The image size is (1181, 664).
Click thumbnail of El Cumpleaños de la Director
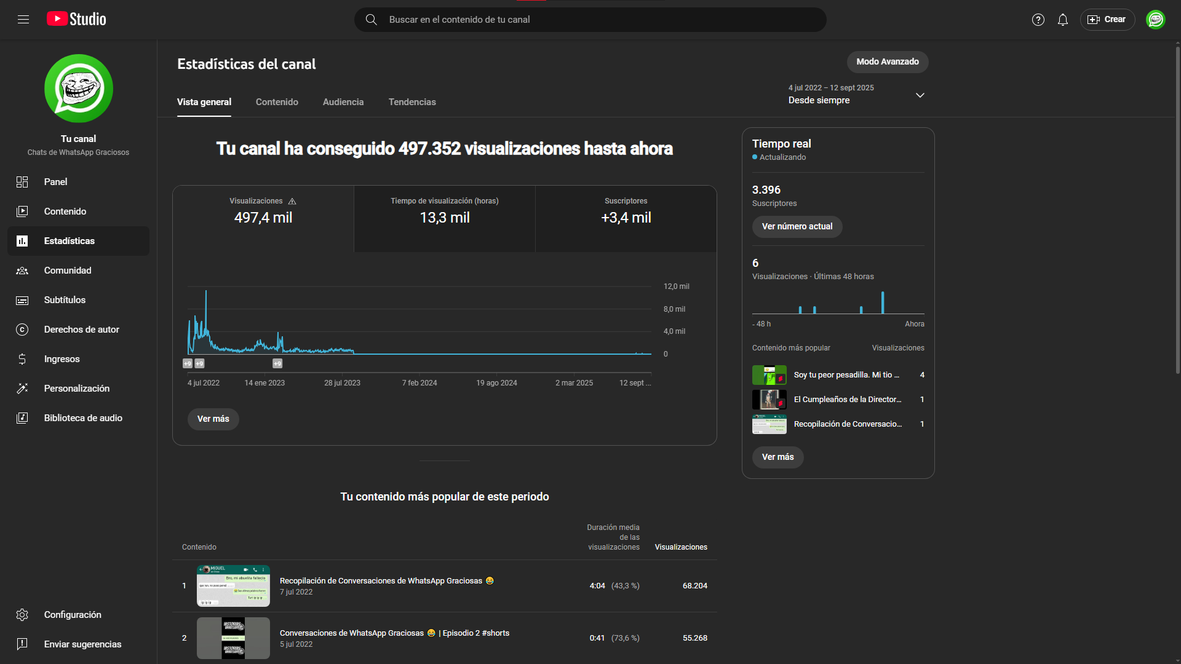click(x=769, y=400)
